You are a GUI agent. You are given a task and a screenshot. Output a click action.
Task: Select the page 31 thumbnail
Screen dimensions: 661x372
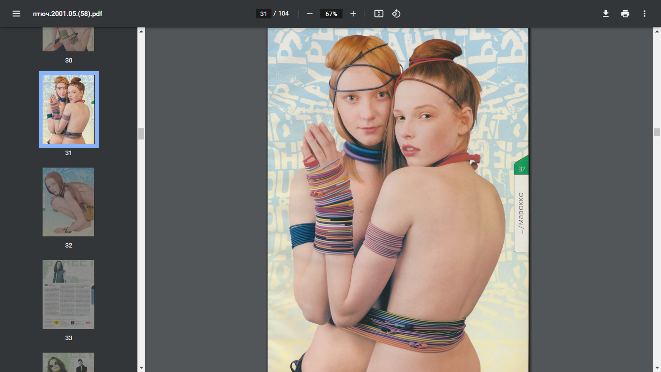click(69, 109)
